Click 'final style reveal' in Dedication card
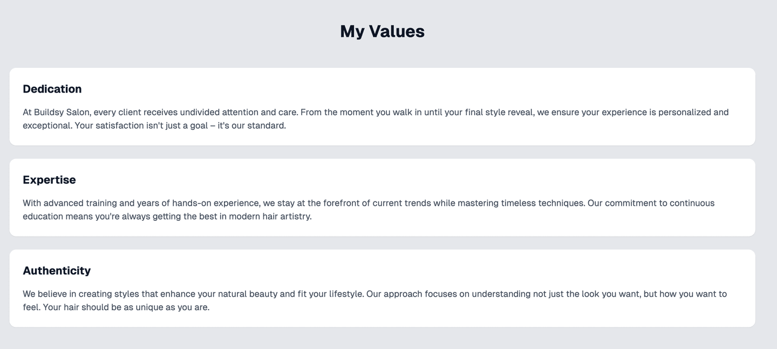 pyautogui.click(x=500, y=113)
